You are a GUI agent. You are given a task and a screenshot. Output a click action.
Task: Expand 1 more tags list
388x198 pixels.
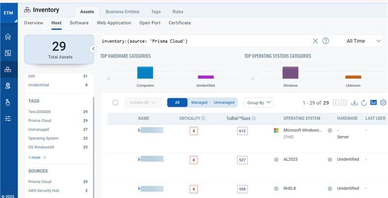coord(38,157)
